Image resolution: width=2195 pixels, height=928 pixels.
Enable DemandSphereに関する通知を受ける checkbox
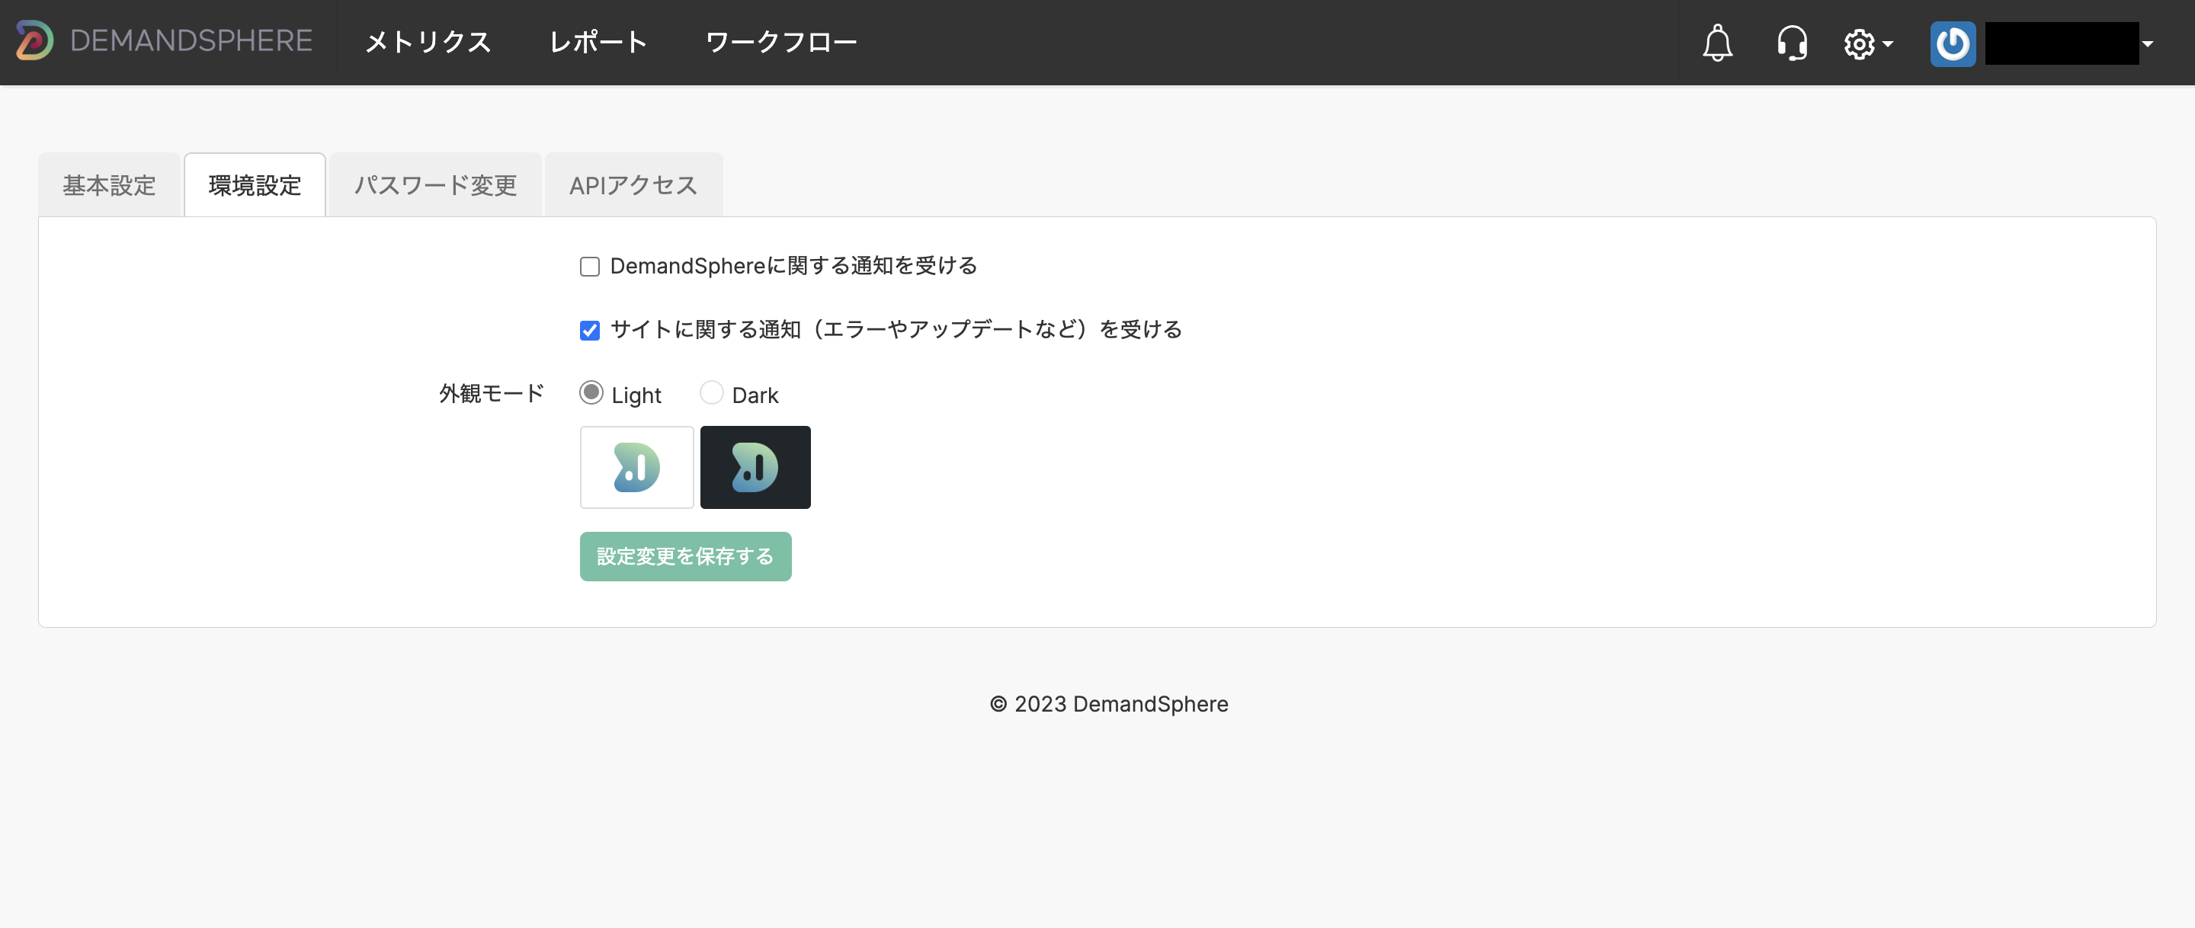pyautogui.click(x=590, y=267)
